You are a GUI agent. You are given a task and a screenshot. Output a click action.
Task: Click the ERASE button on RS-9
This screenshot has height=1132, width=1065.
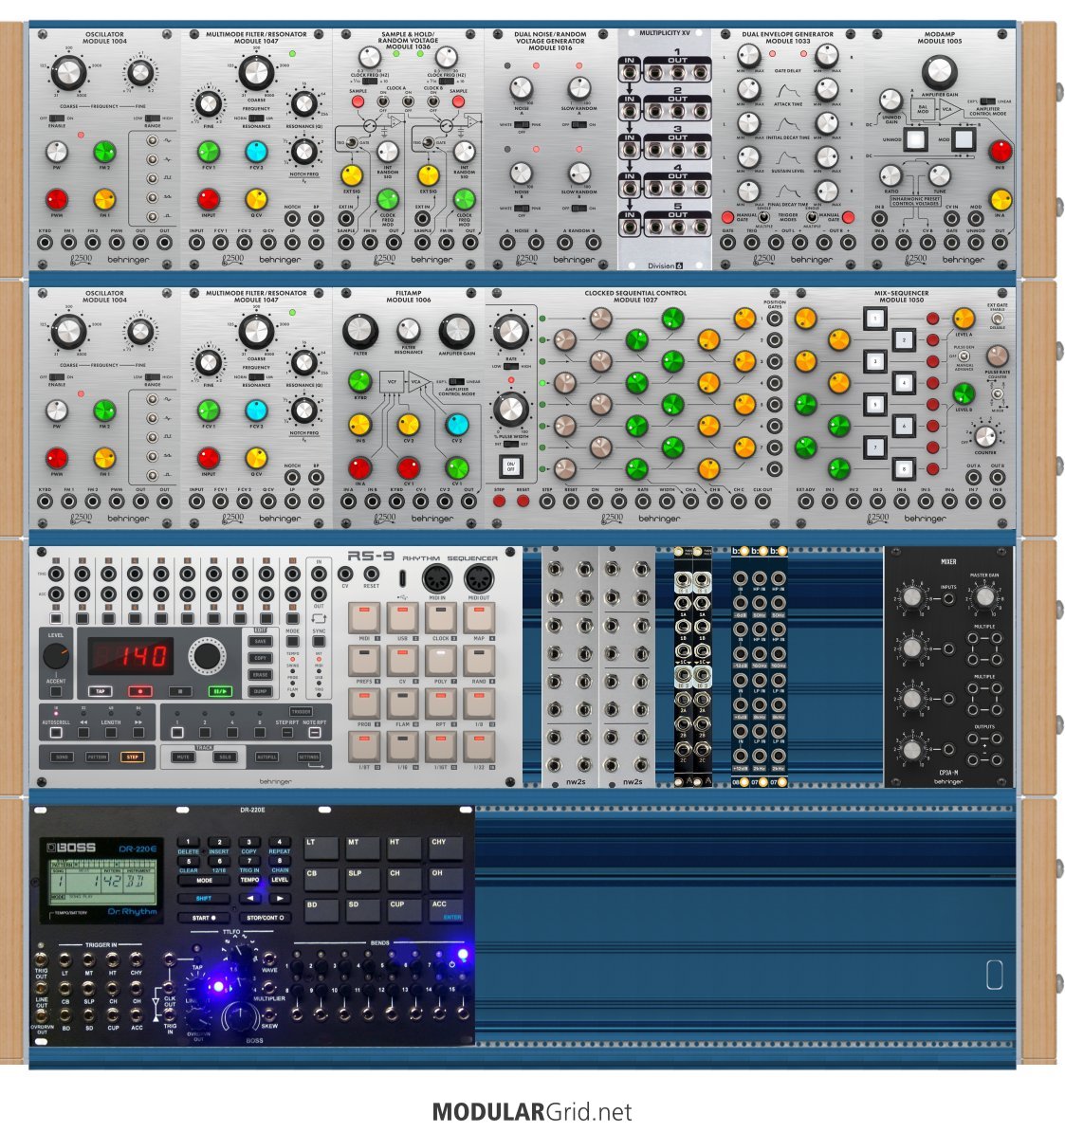260,674
